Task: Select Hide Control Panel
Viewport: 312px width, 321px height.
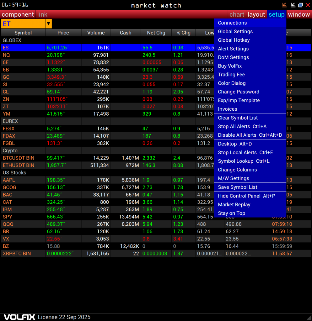Action: point(250,196)
